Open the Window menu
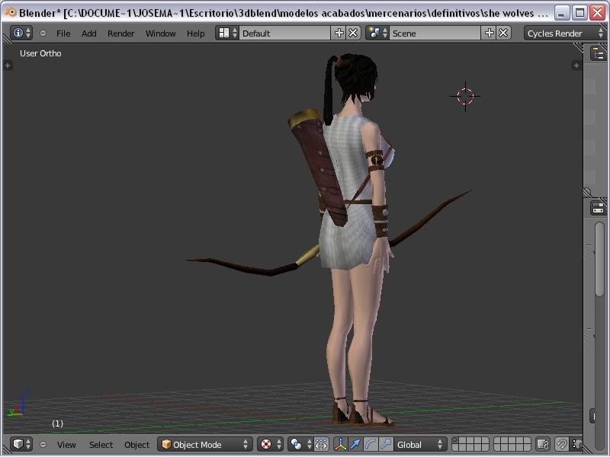The image size is (610, 457). tap(161, 34)
